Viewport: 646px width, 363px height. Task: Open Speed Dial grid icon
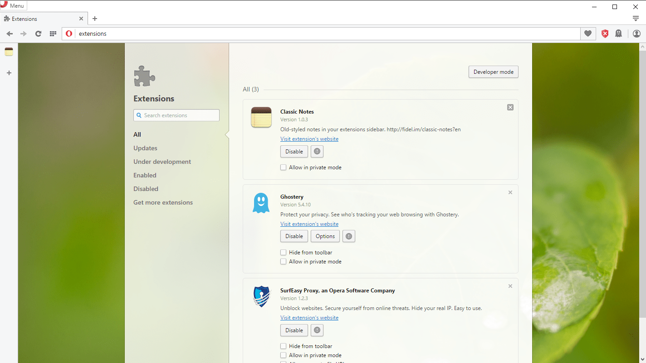(53, 33)
